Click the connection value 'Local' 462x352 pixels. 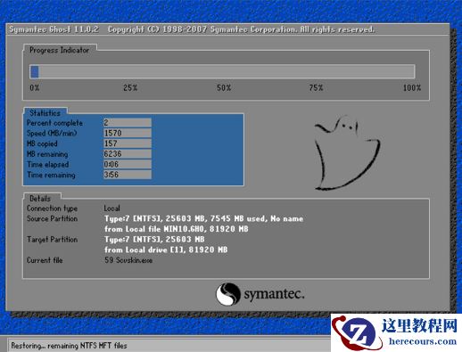pos(111,209)
